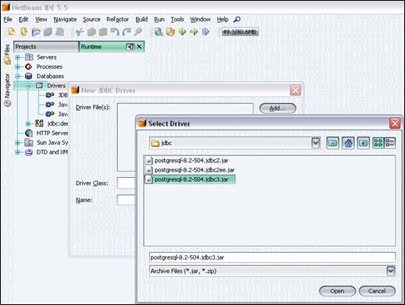The width and height of the screenshot is (405, 305).
Task: Open the Edit menu
Action: click(x=23, y=20)
